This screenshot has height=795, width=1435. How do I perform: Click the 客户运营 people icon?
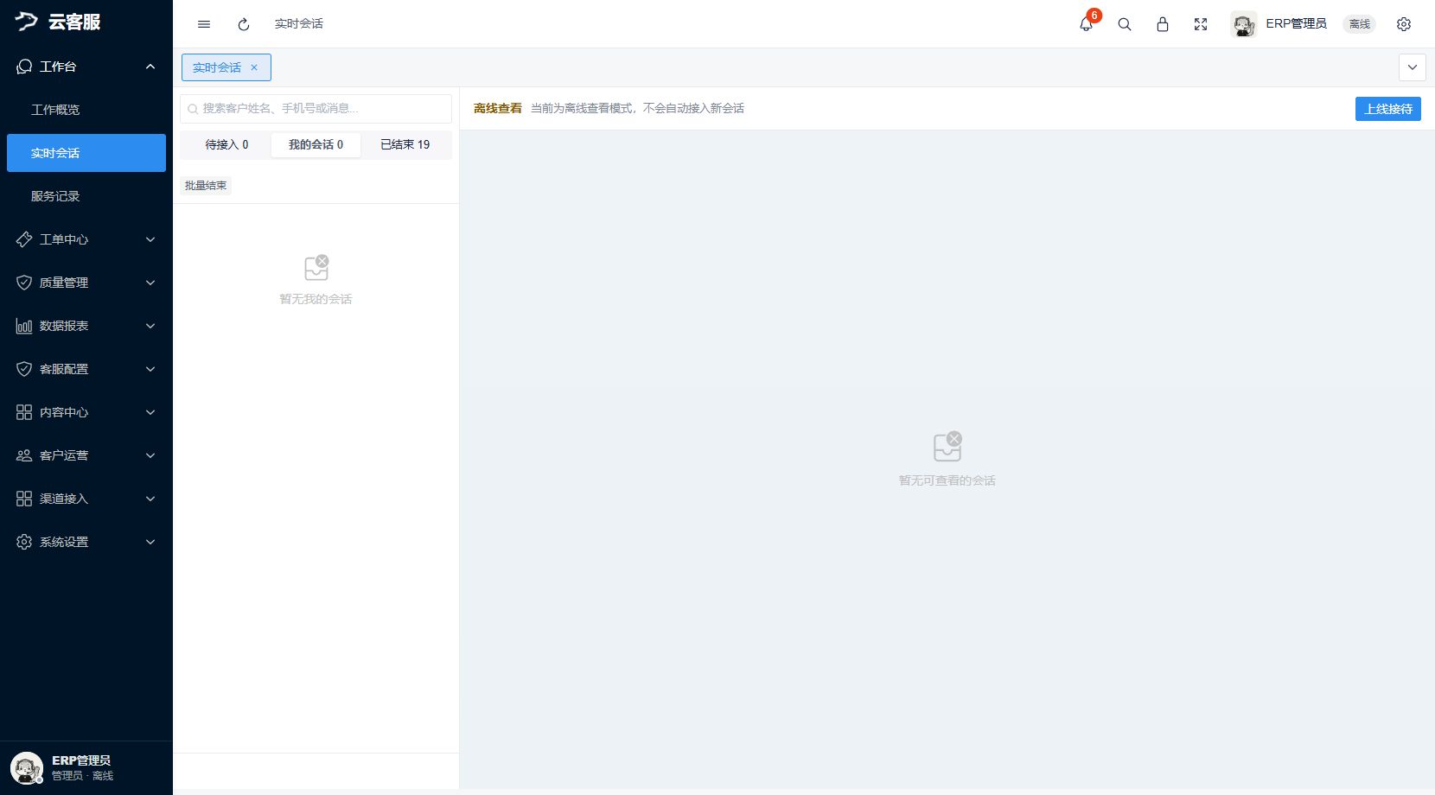point(24,455)
